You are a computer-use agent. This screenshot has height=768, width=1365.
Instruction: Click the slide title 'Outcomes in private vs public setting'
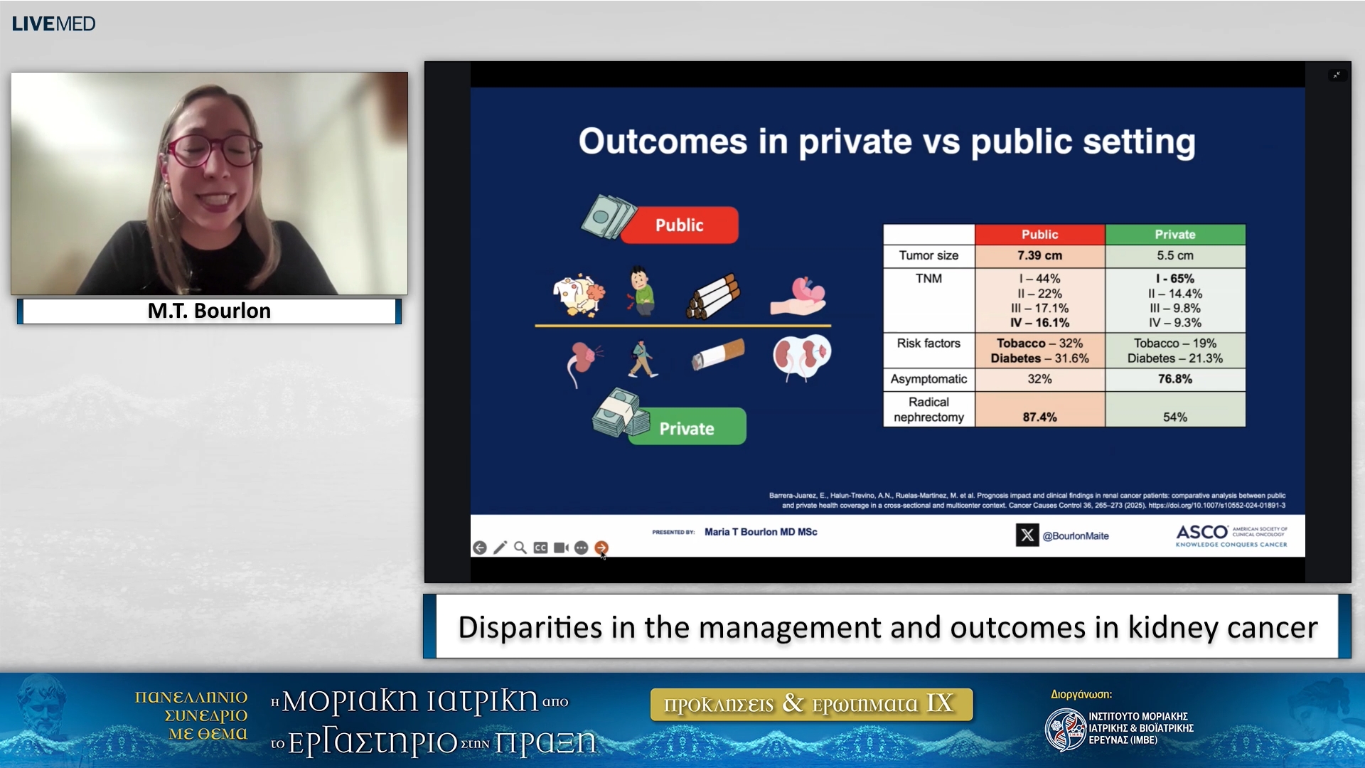point(887,142)
